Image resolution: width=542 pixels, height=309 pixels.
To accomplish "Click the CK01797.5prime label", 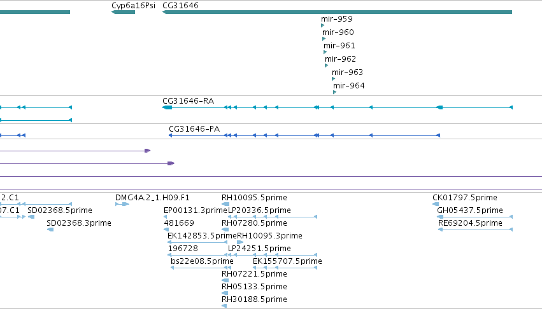I will click(465, 198).
